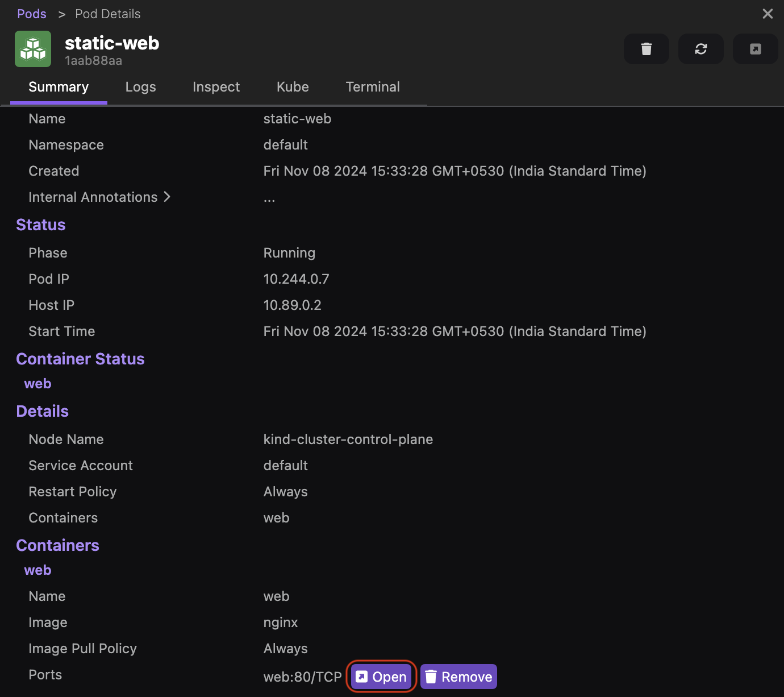The height and width of the screenshot is (697, 784).
Task: Select the Summary tab
Action: click(59, 87)
